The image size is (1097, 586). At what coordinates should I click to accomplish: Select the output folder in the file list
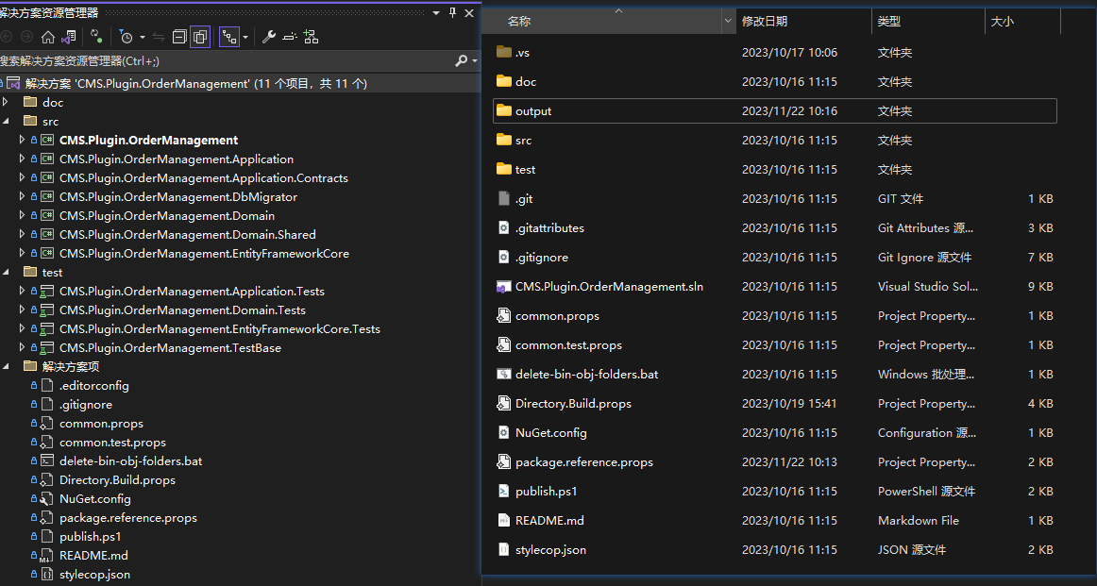533,111
